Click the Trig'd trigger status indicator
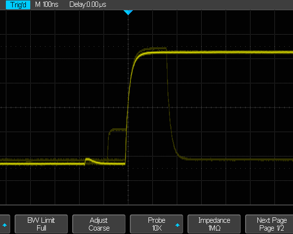Screen dimensions: 293x234 pos(15,4)
